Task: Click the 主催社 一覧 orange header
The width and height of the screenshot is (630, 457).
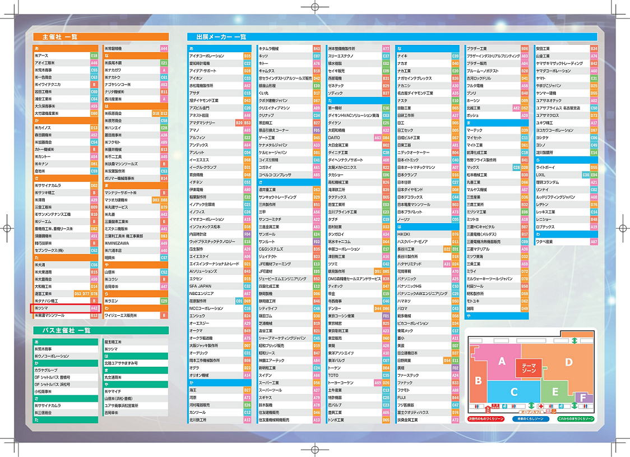Action: (x=100, y=37)
